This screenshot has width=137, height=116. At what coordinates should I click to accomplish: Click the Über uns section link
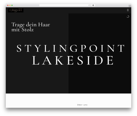(x=82, y=105)
